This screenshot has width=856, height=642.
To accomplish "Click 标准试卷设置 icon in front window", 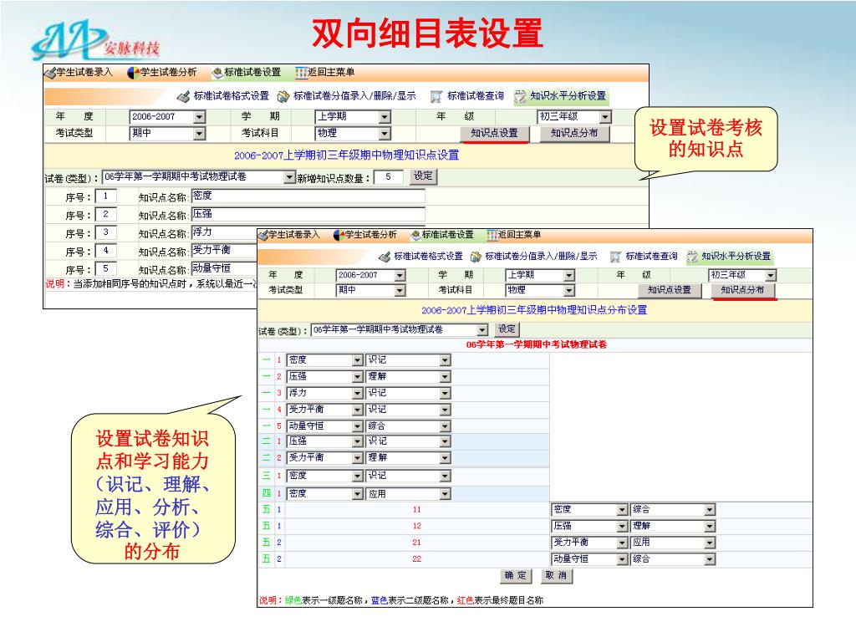I will point(416,235).
